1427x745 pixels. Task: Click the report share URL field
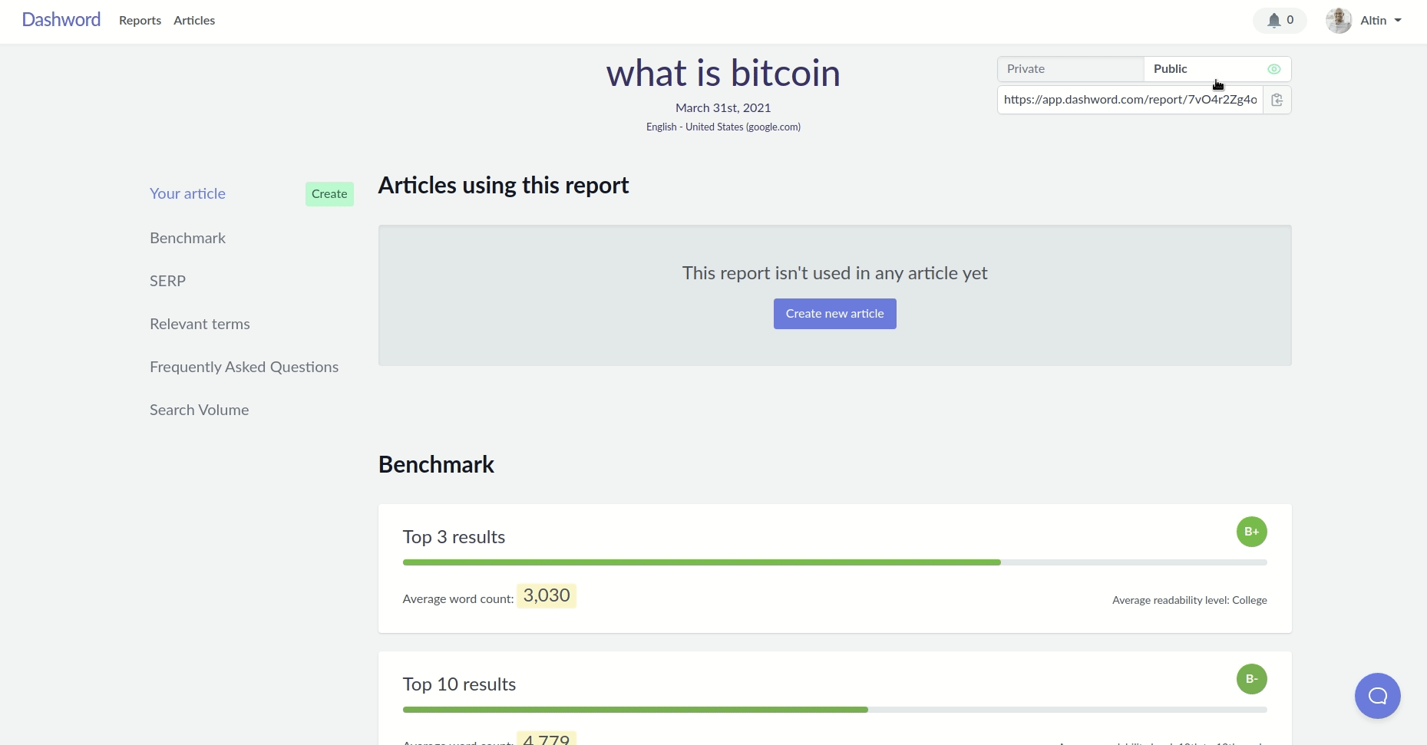tap(1130, 100)
